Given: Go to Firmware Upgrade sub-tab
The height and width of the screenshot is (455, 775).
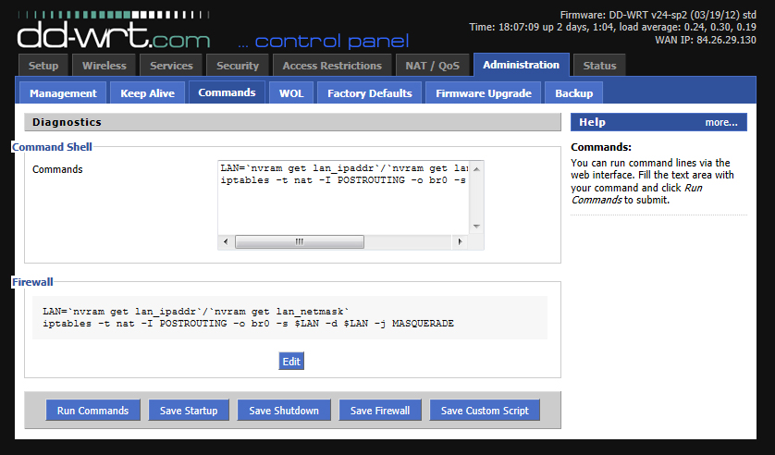Looking at the screenshot, I should click(484, 93).
